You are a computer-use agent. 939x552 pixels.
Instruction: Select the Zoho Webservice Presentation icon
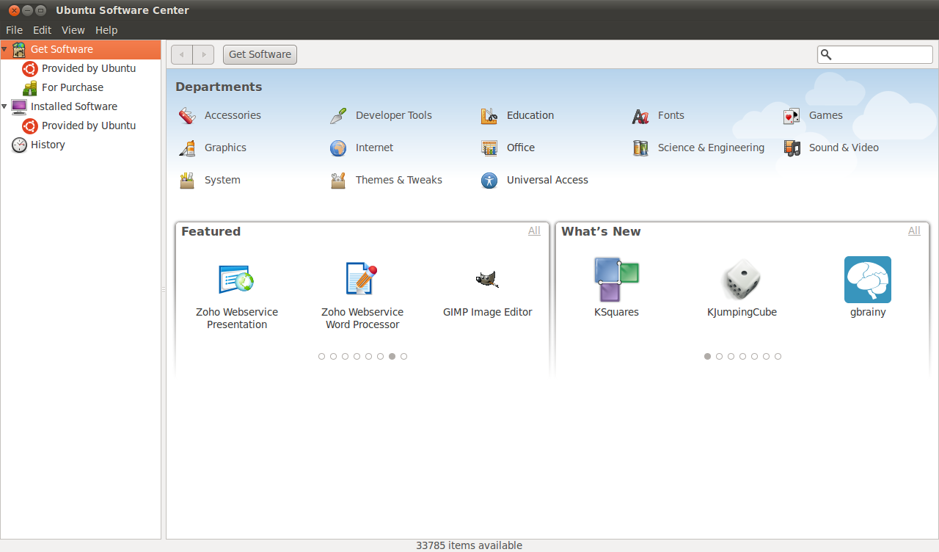237,280
